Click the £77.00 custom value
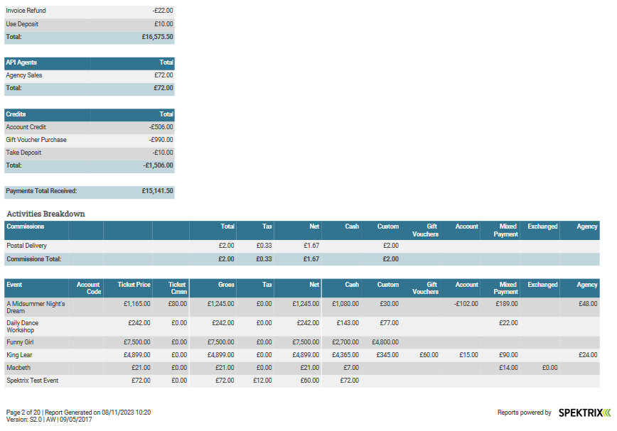 389,323
